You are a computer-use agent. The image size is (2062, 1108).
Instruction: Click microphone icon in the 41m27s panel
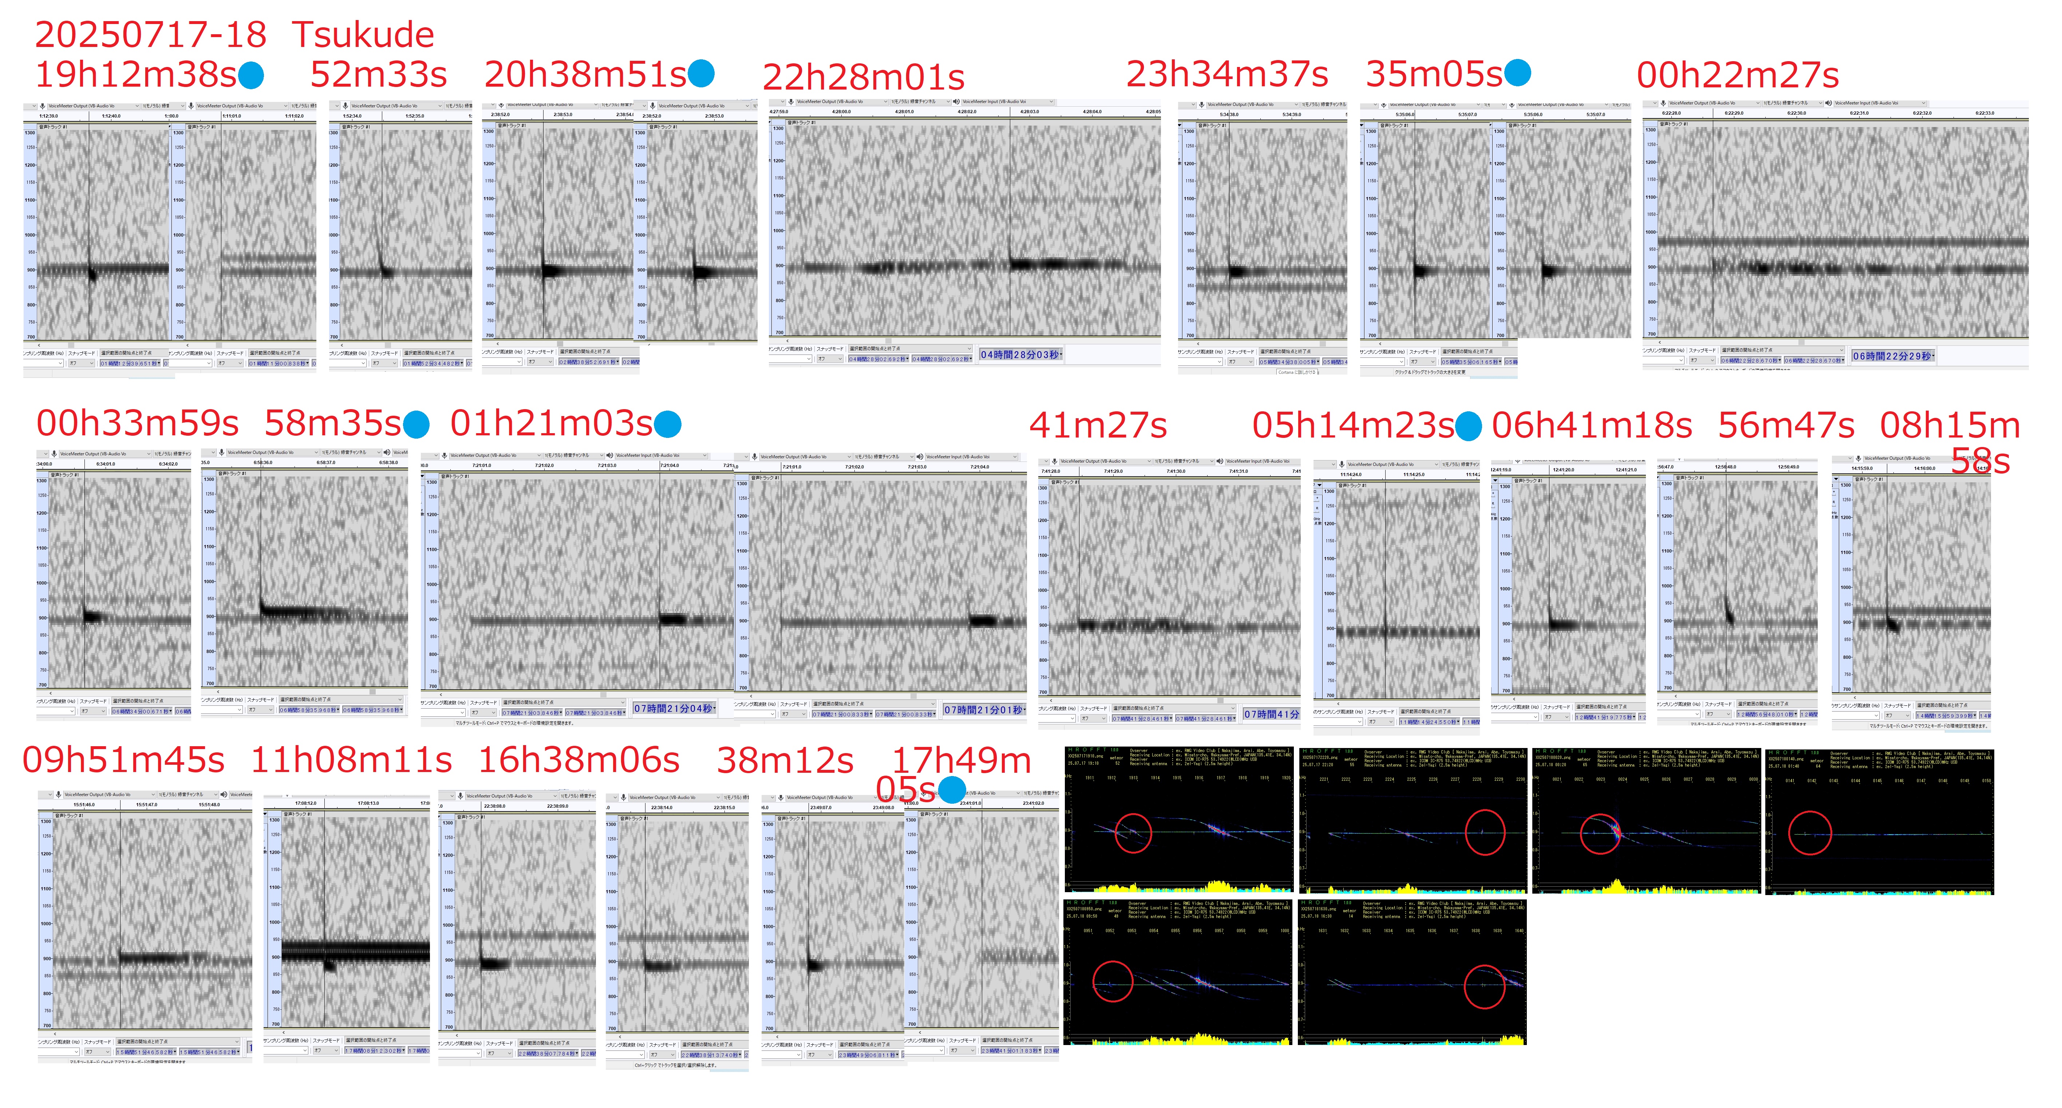[x=1055, y=461]
